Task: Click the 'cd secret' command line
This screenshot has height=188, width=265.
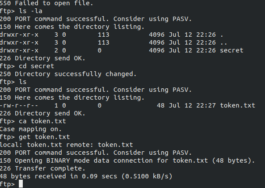Action: tap(27, 66)
